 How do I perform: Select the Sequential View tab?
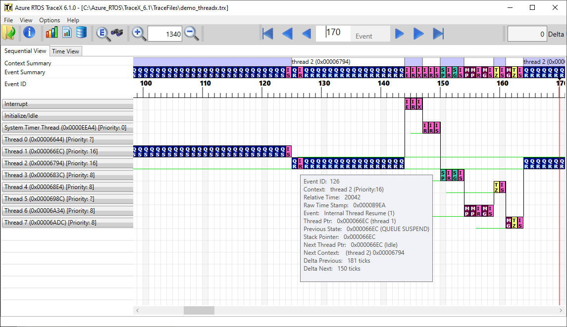coord(25,51)
